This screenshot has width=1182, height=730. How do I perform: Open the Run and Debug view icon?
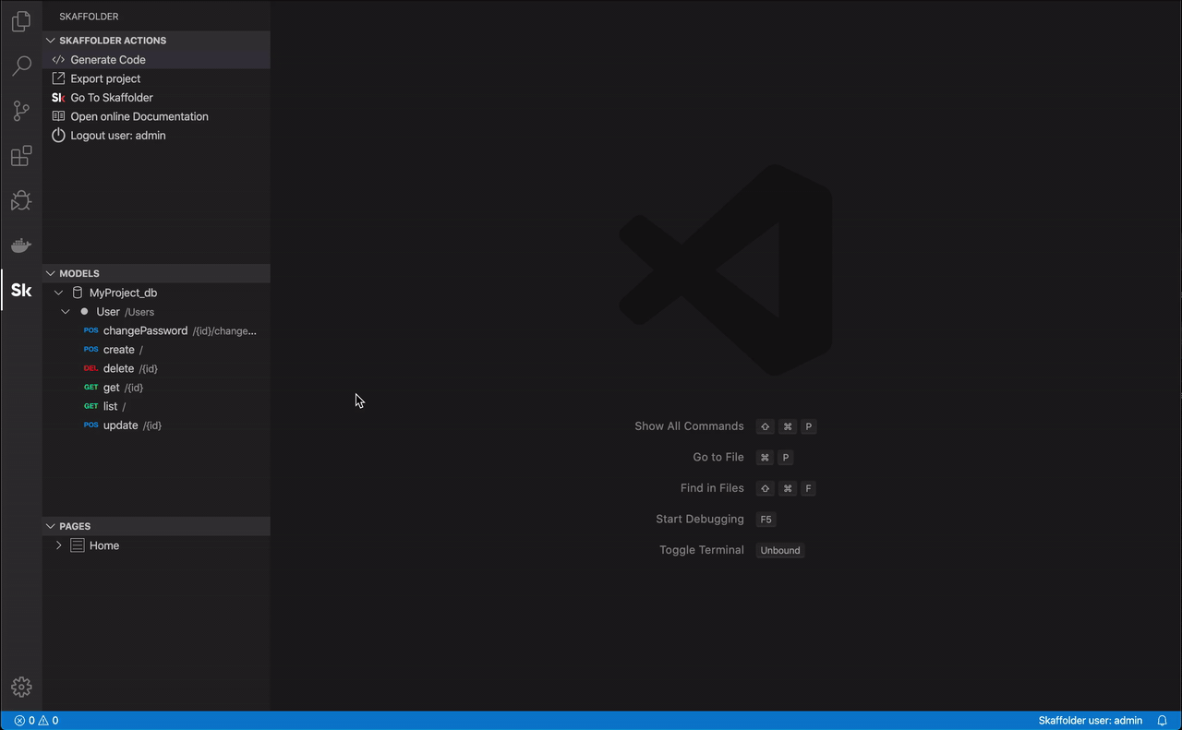click(x=21, y=200)
